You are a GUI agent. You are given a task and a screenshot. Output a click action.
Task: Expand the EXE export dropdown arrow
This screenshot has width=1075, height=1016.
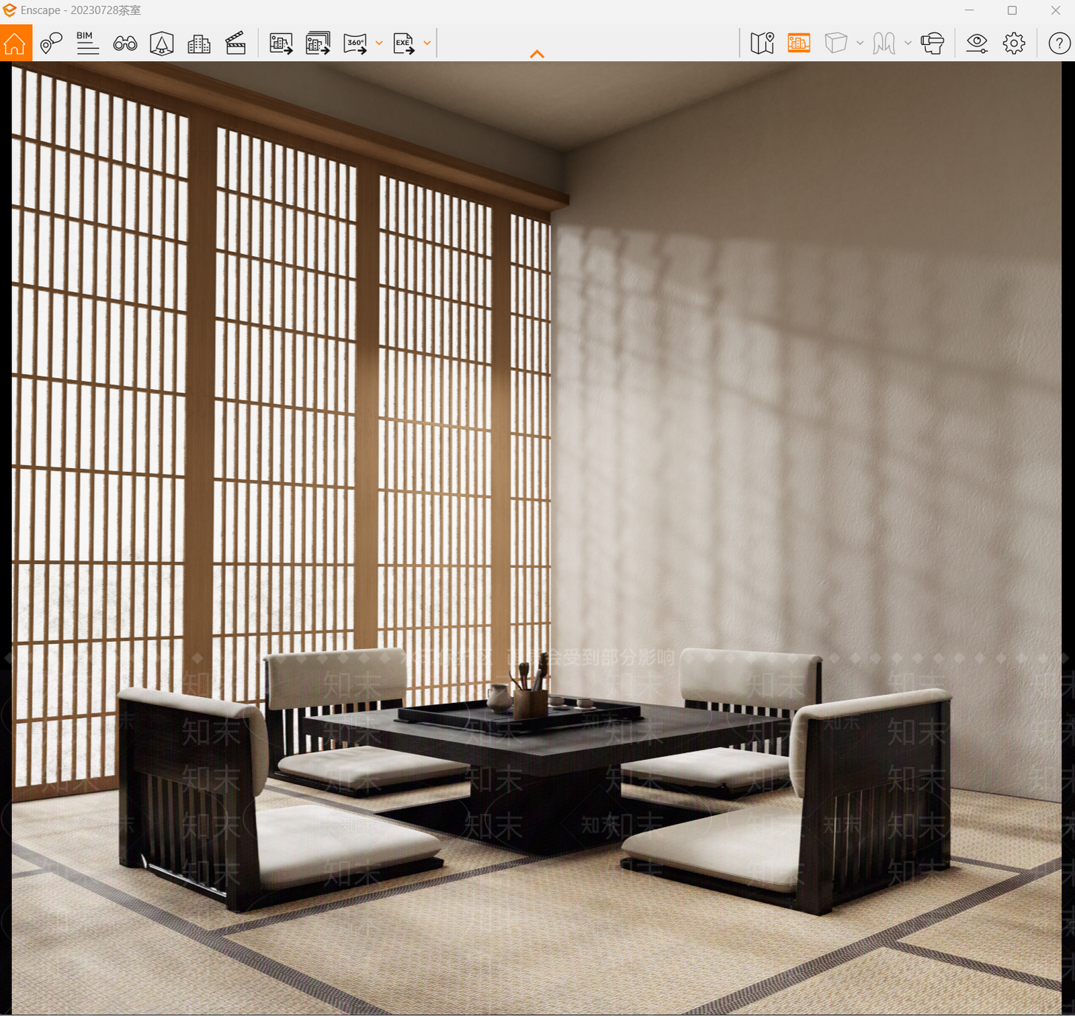click(x=427, y=44)
